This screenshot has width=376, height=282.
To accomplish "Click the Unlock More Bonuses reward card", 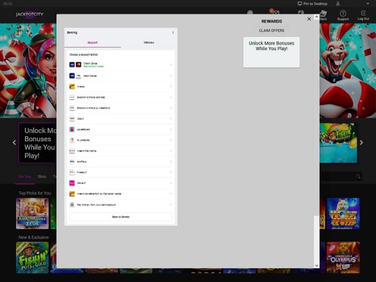I will [271, 52].
